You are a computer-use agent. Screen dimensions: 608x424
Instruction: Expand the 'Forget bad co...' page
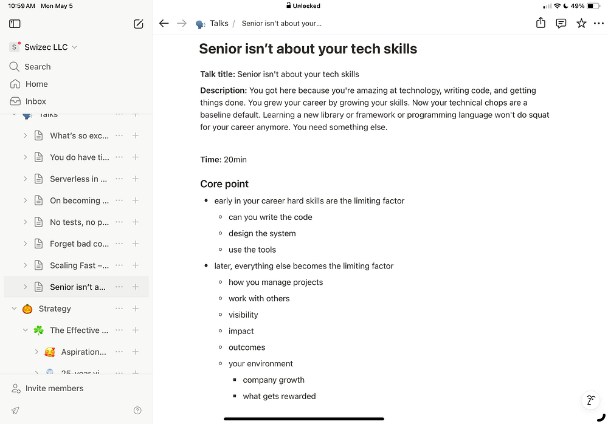tap(25, 244)
